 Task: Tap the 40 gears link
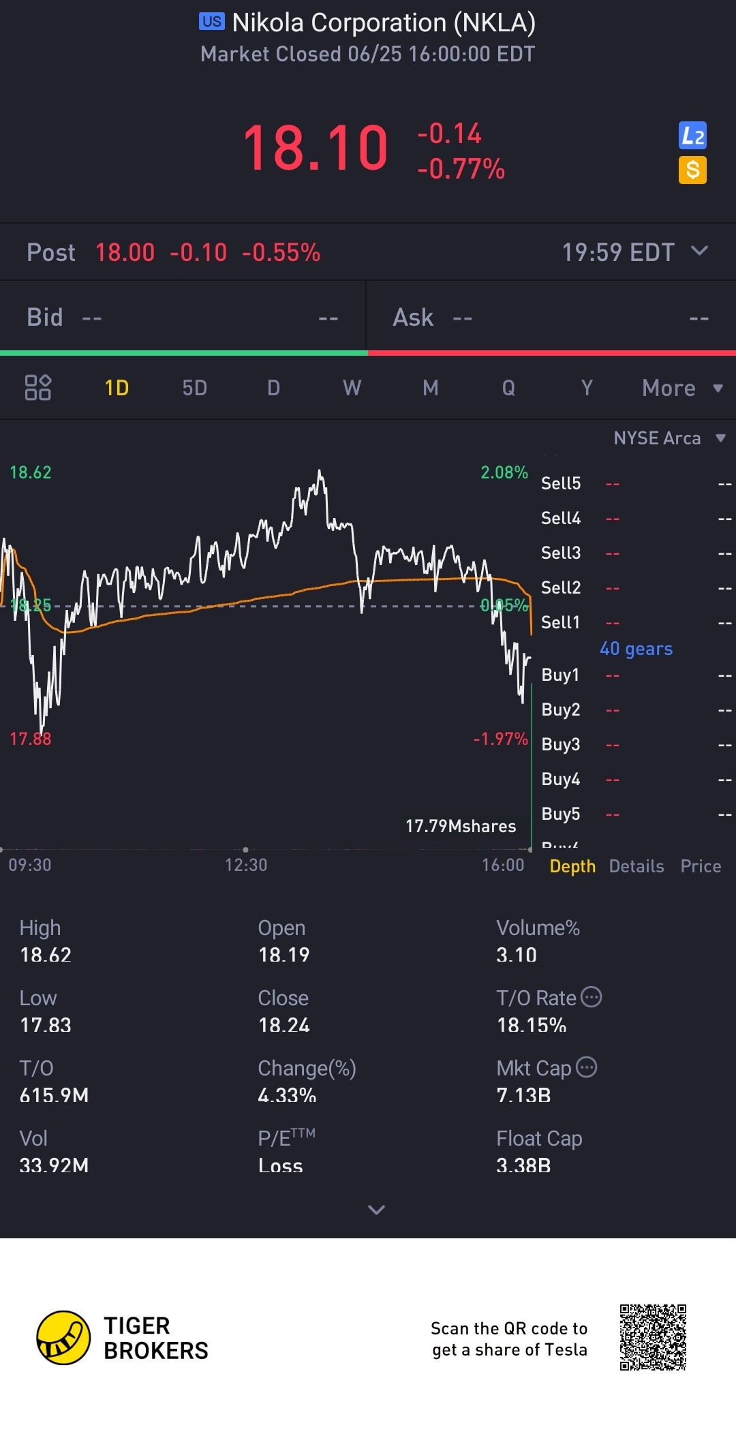636,649
